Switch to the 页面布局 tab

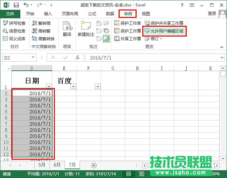pos(70,14)
